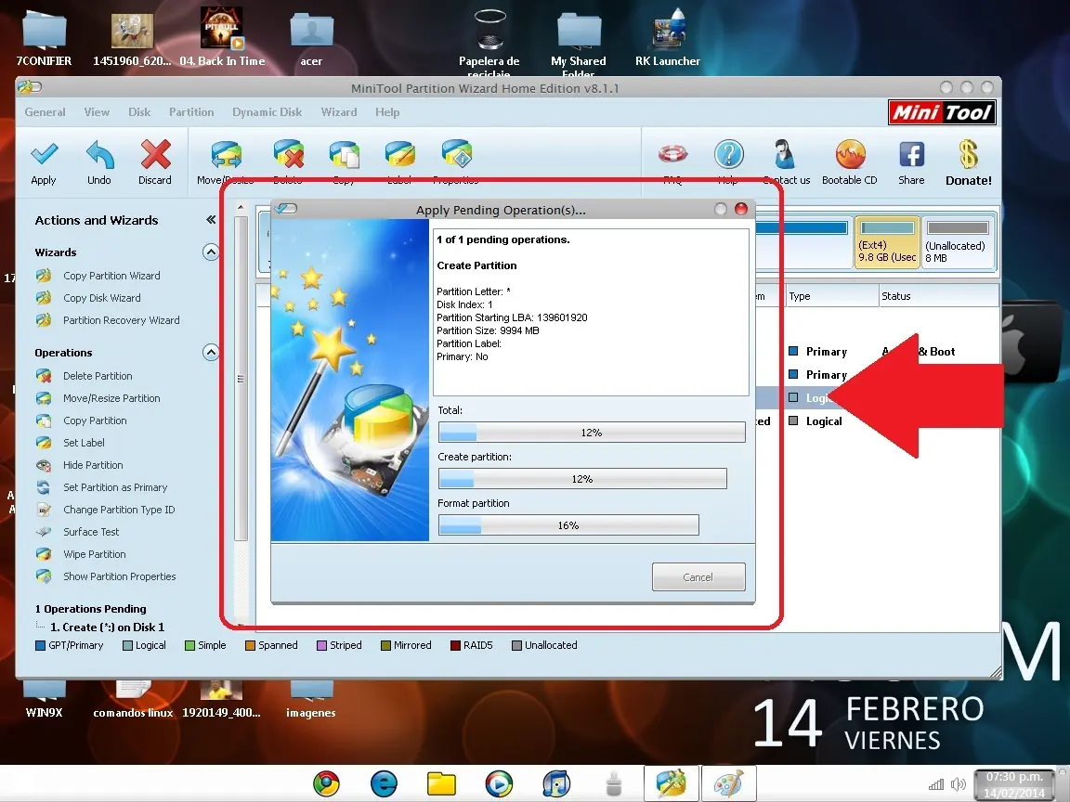Collapse the Operations section

pyautogui.click(x=211, y=353)
